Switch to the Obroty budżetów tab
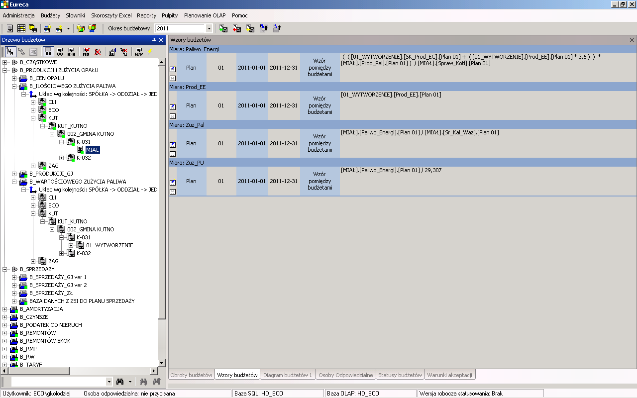The image size is (637, 398). coord(192,375)
